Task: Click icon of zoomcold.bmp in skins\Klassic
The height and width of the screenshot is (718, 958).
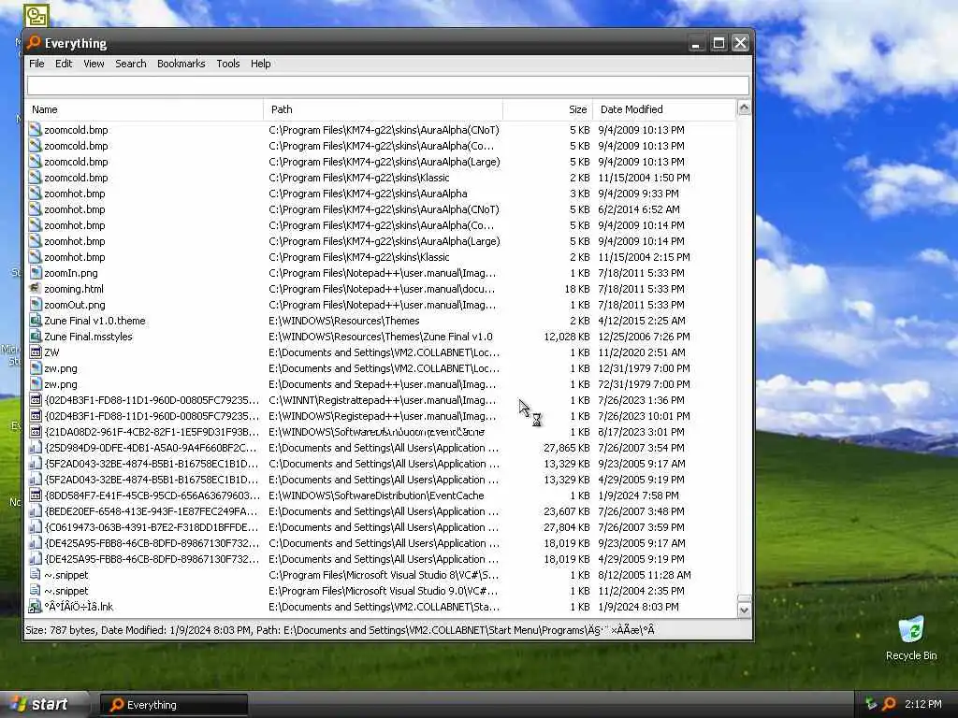Action: pyautogui.click(x=36, y=178)
